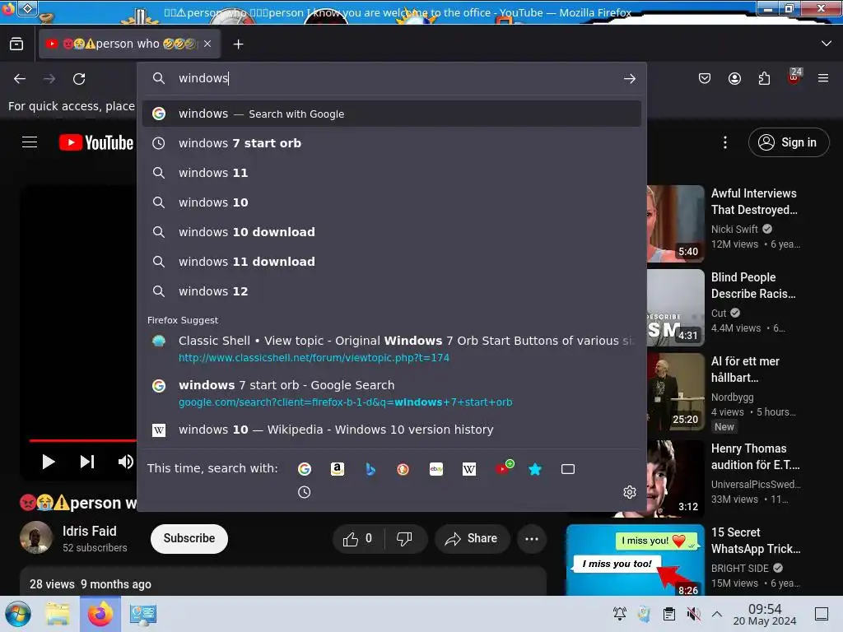The width and height of the screenshot is (843, 632).
Task: Open Idris Faid channel name
Action: pos(89,531)
